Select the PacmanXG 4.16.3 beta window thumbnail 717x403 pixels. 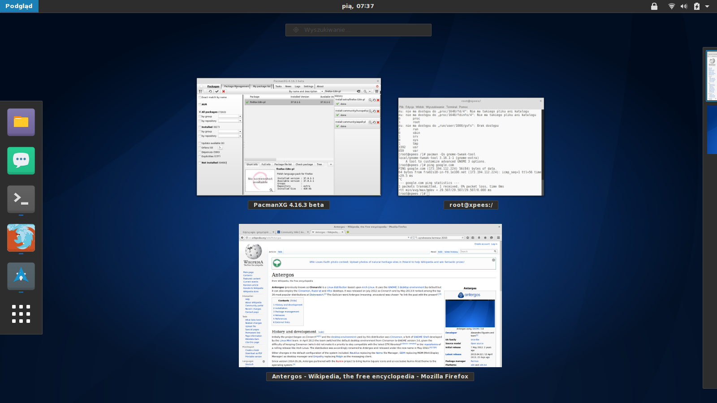[289, 137]
